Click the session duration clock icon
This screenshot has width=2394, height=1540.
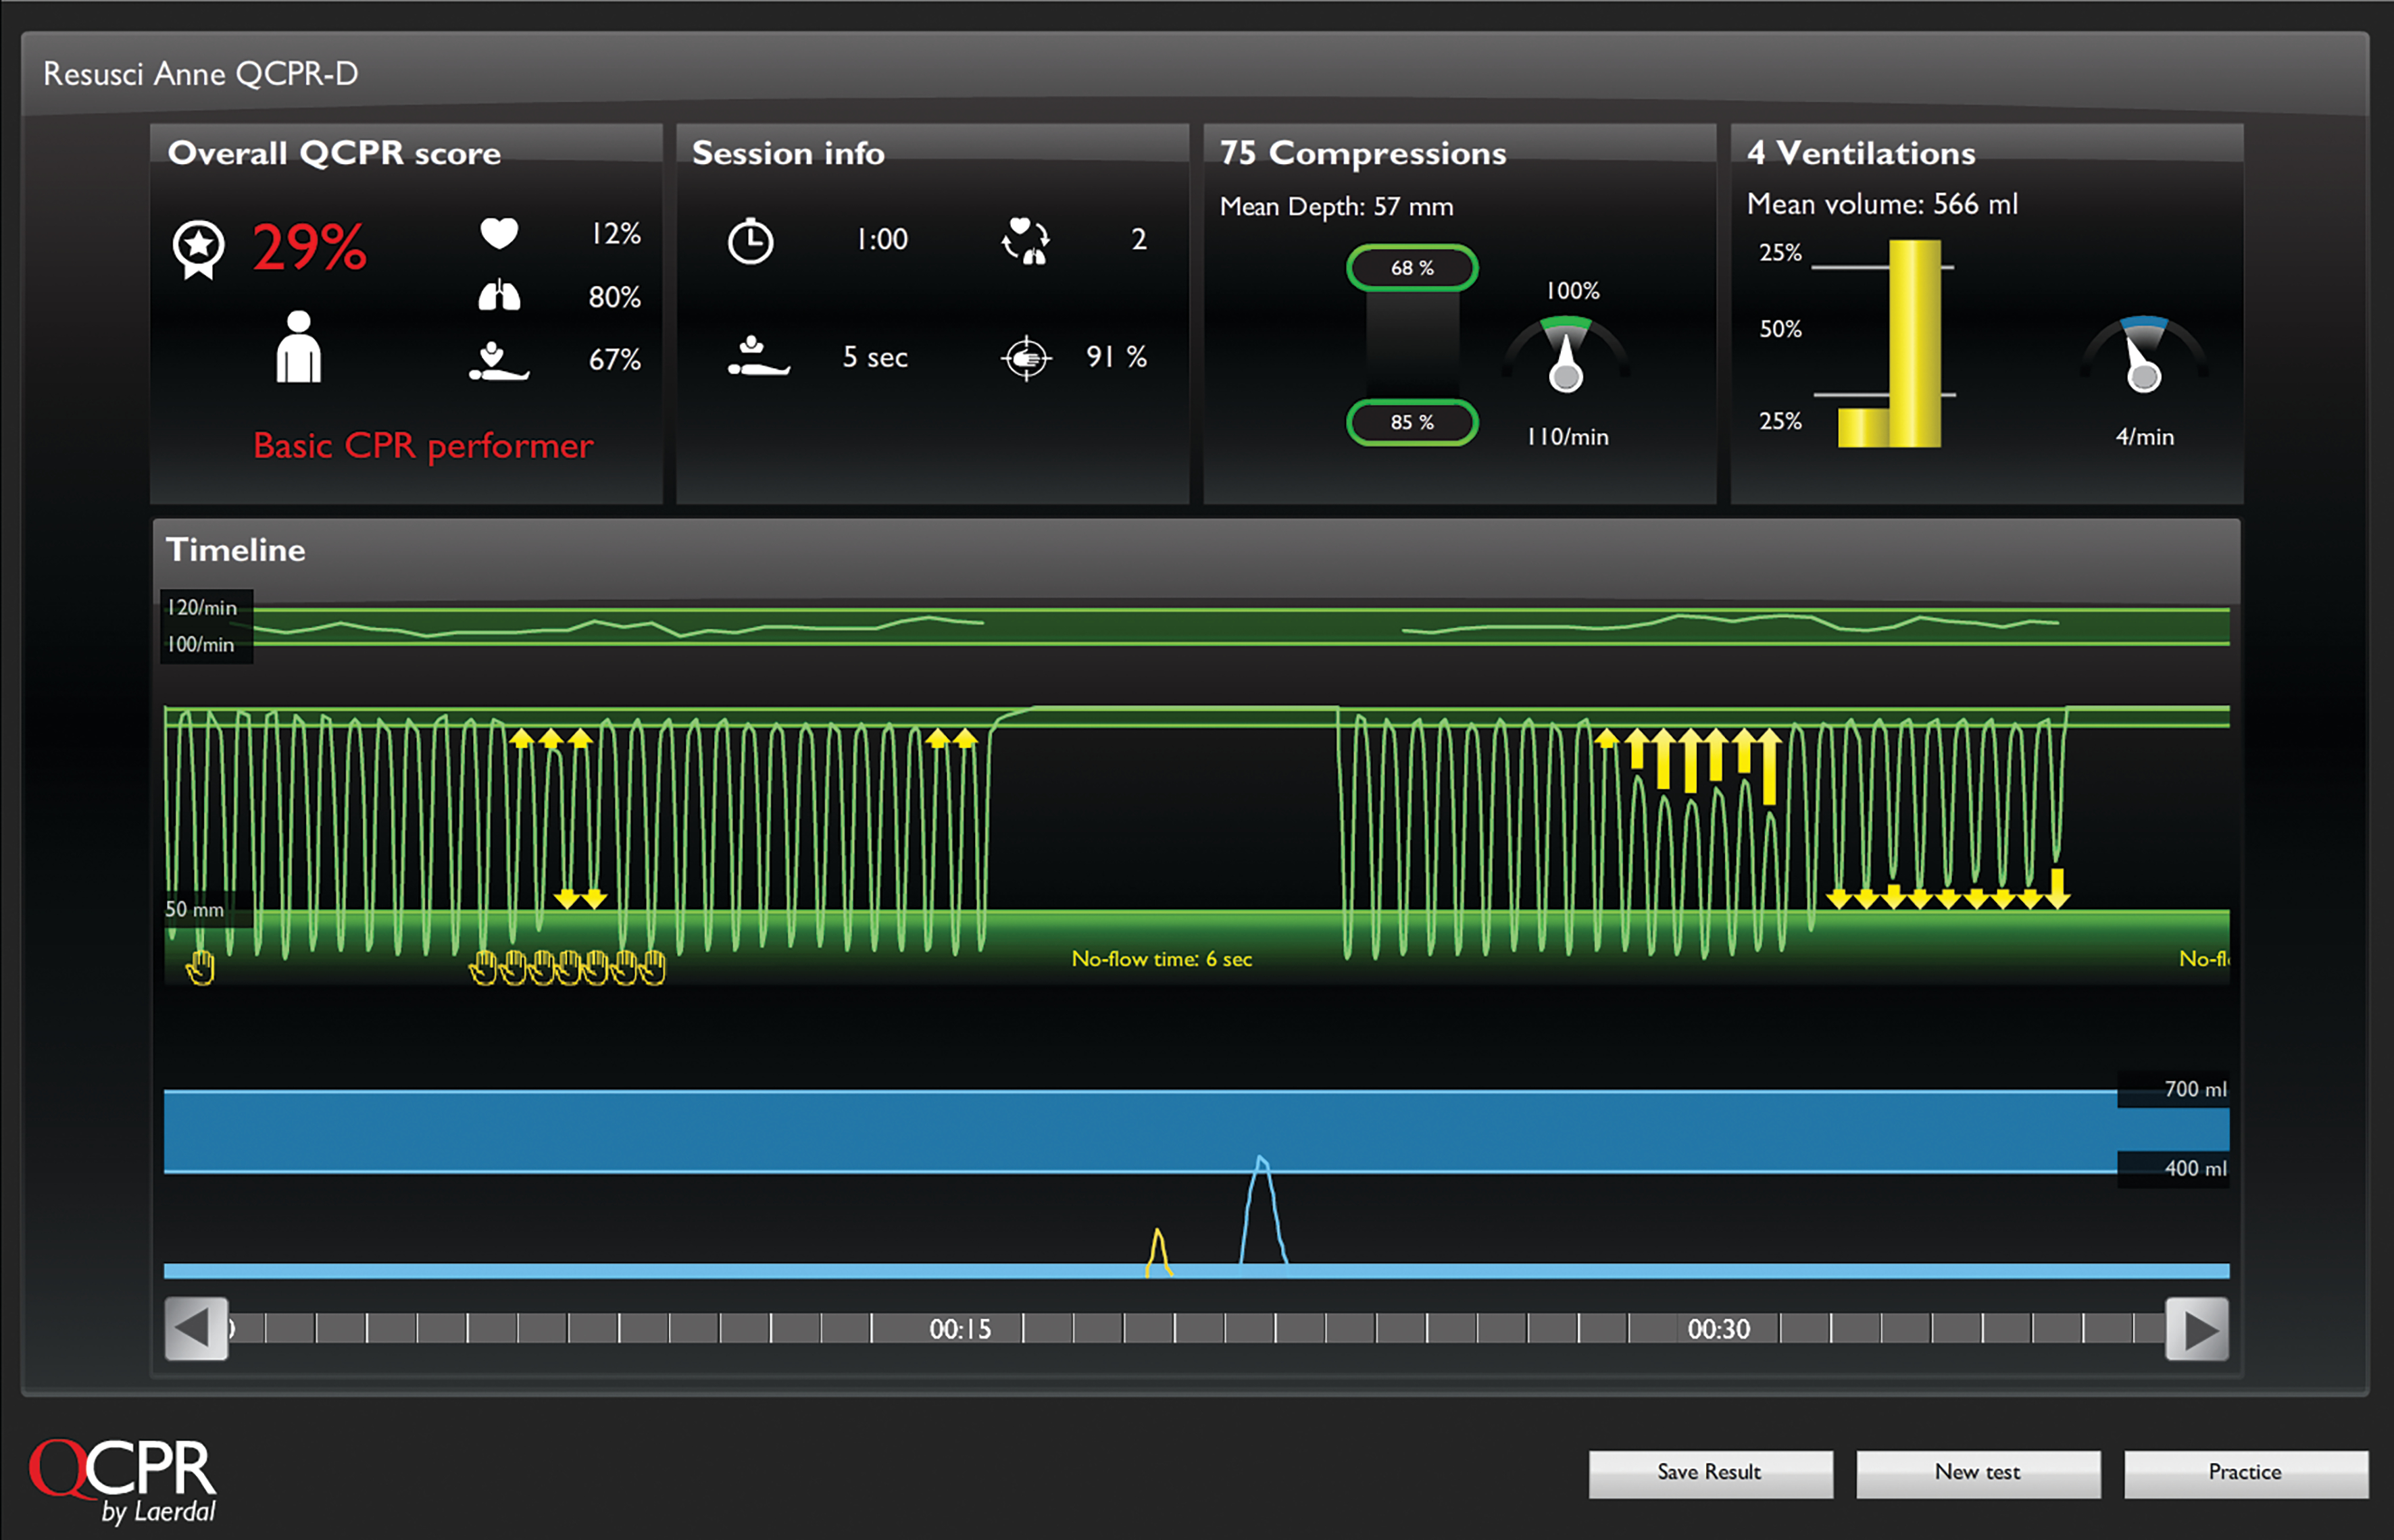click(749, 241)
